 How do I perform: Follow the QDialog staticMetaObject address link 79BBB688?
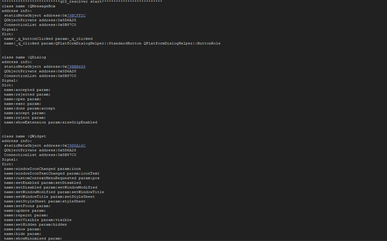click(x=76, y=66)
